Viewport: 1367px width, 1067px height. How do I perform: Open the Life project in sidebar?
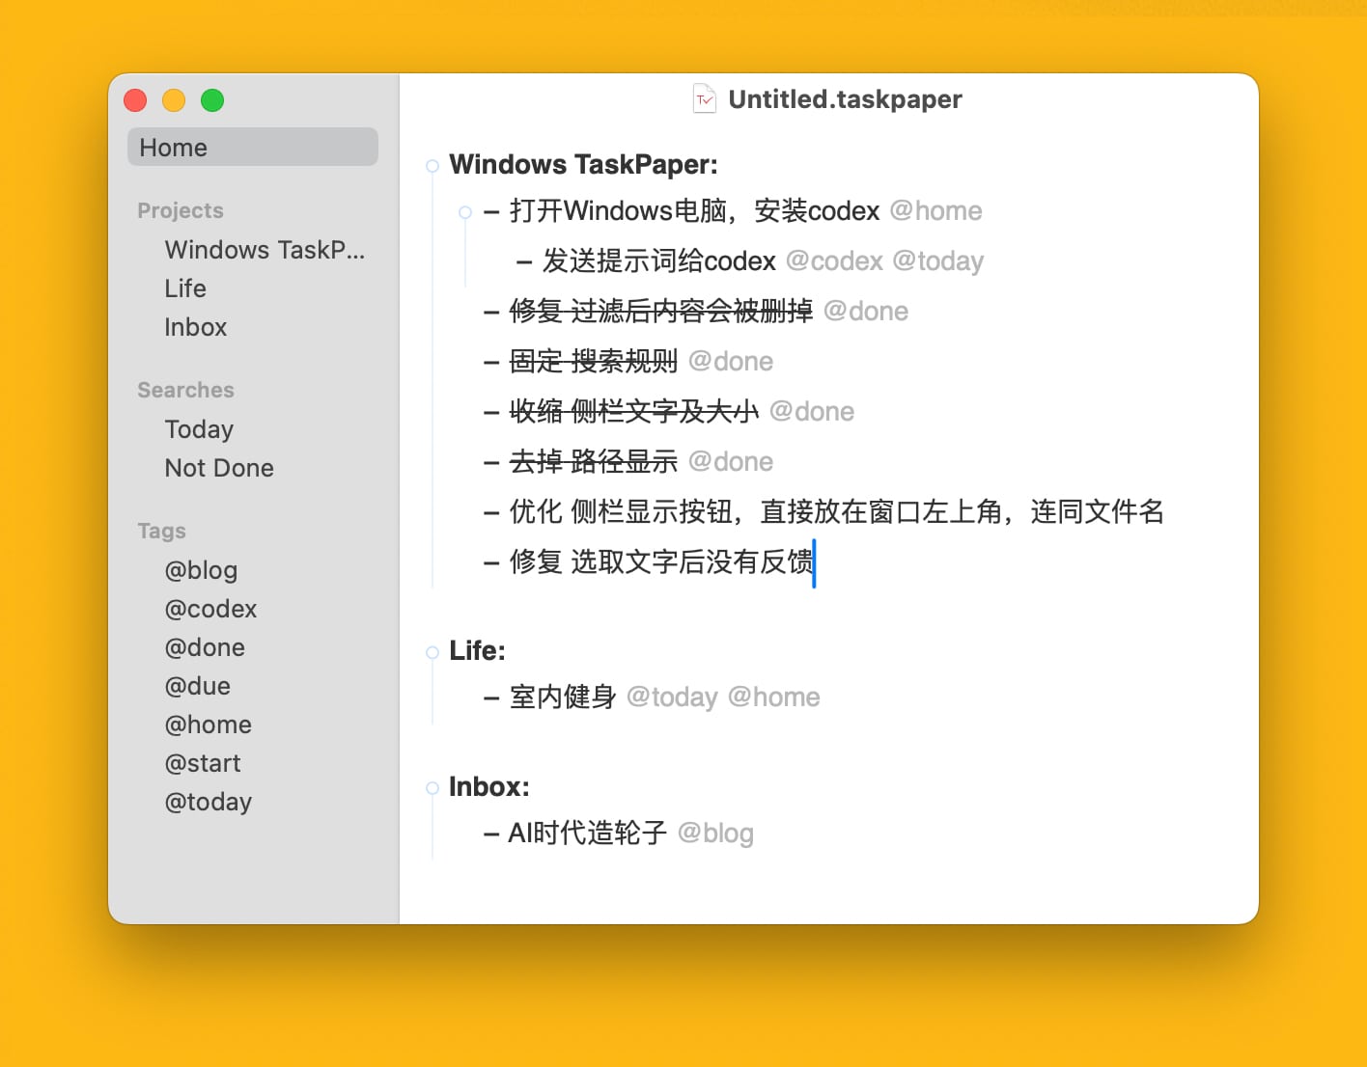click(185, 288)
